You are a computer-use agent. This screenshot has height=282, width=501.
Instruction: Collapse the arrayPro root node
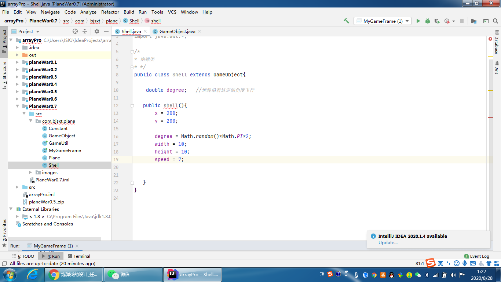click(x=11, y=40)
